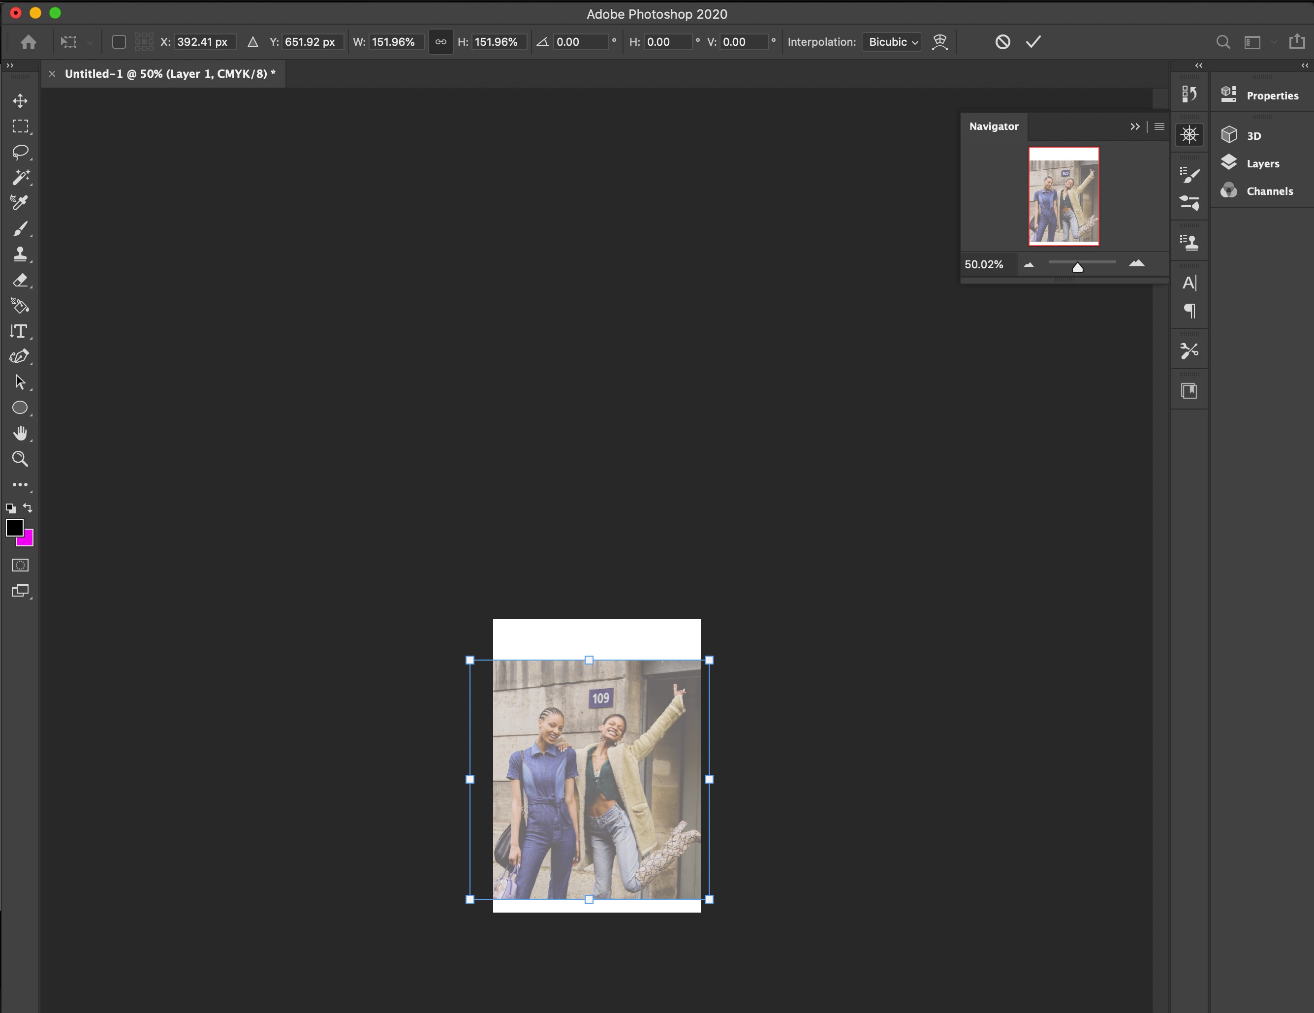Commit the transform with the checkmark
The height and width of the screenshot is (1013, 1314).
click(x=1033, y=41)
